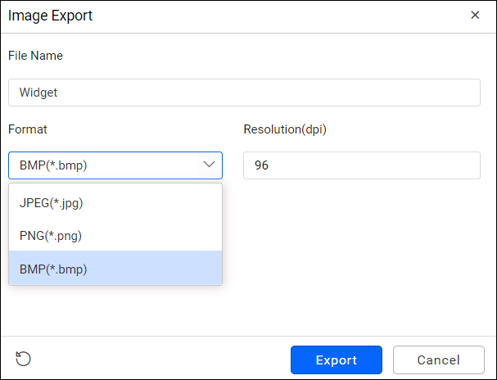Click the File Name label

(35, 56)
